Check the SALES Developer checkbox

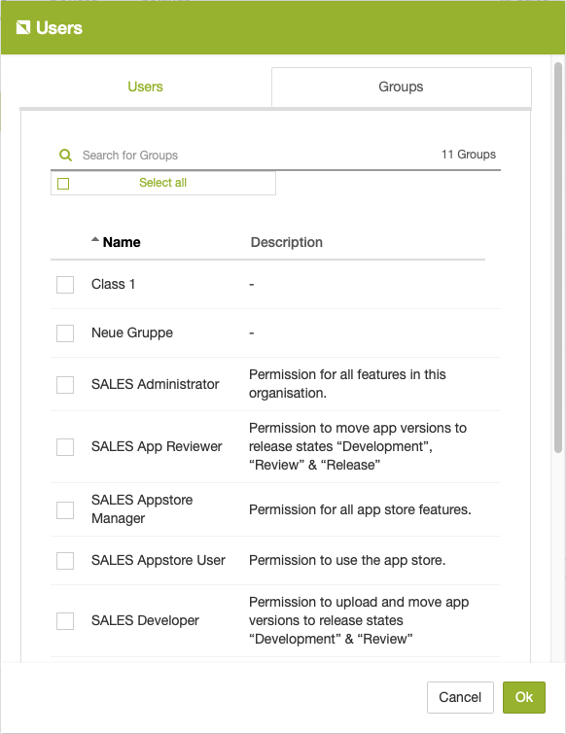pyautogui.click(x=65, y=621)
